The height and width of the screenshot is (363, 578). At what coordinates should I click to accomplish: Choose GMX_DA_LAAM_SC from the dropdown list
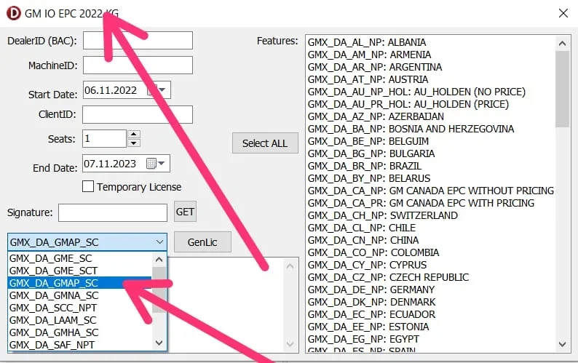[79, 320]
